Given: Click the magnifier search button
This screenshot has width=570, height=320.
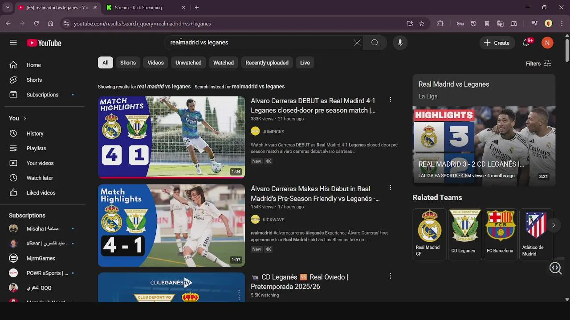Looking at the screenshot, I should click(375, 43).
